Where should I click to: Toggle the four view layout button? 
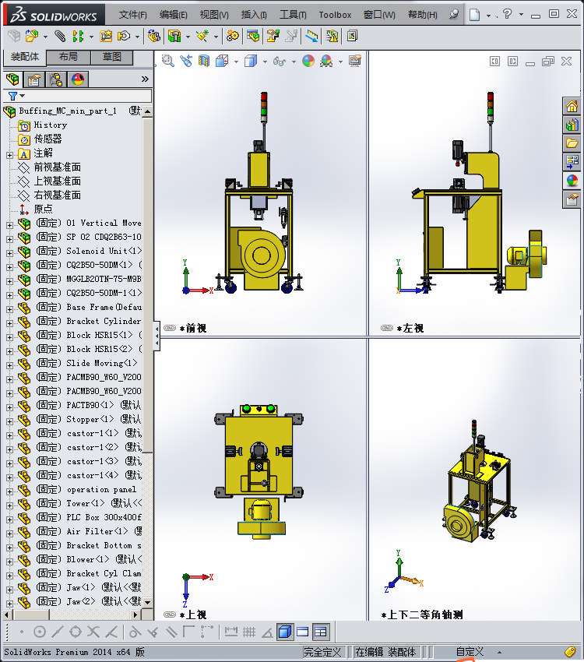coord(321,632)
